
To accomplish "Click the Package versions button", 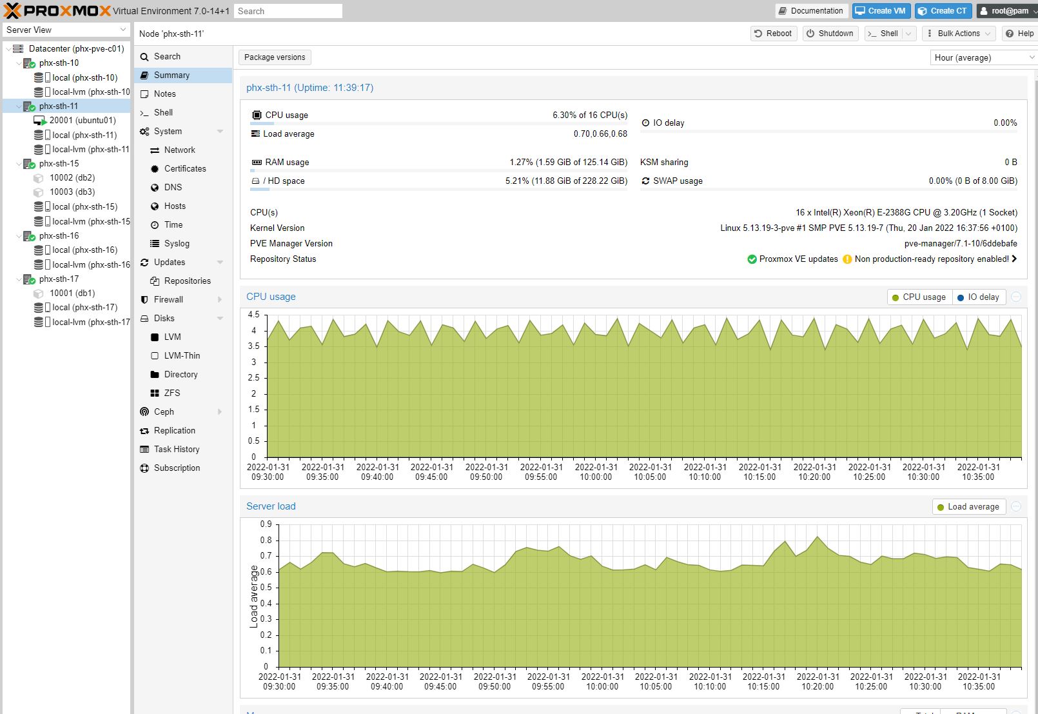I will [274, 57].
